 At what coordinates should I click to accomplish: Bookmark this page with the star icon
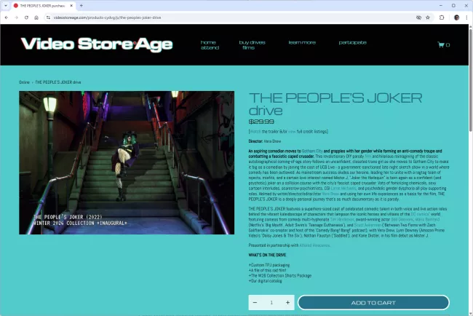point(429,17)
